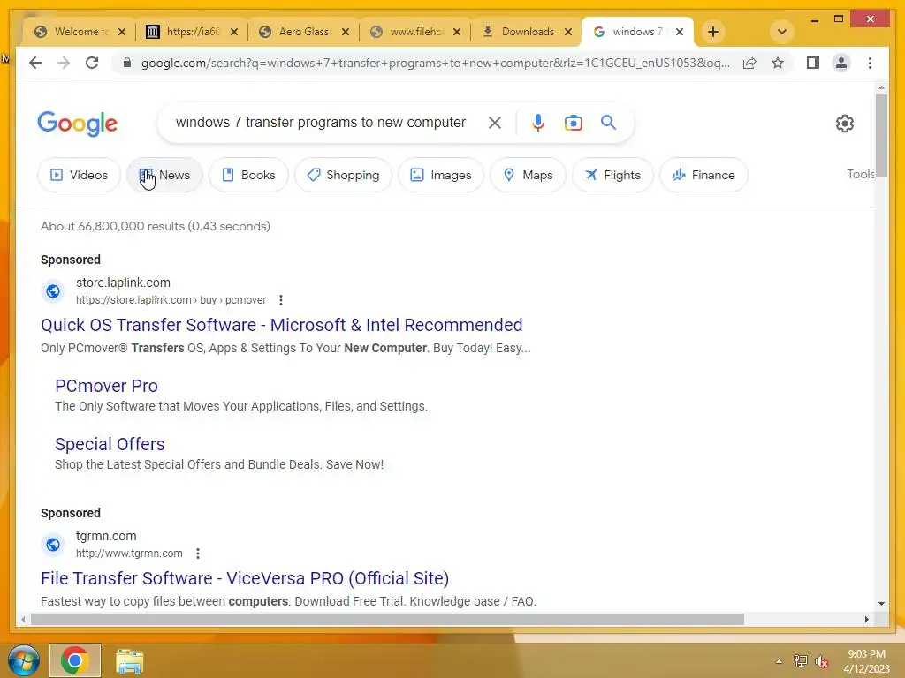Start voice search with microphone icon
The height and width of the screenshot is (678, 905).
click(x=538, y=122)
